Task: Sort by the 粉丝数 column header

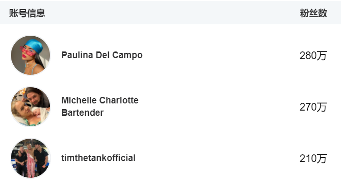Action: tap(313, 13)
